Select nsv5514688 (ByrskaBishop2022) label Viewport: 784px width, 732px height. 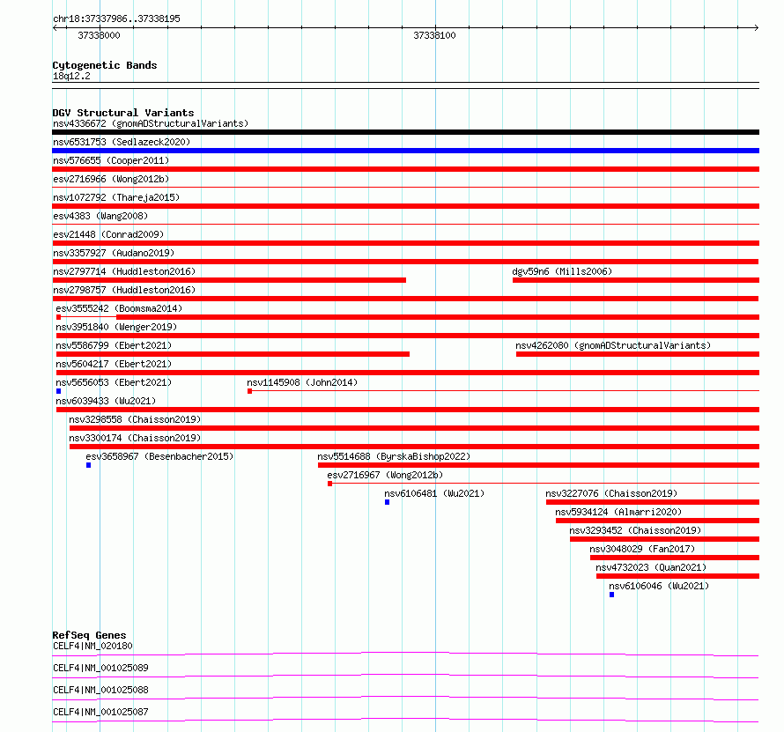(x=394, y=456)
